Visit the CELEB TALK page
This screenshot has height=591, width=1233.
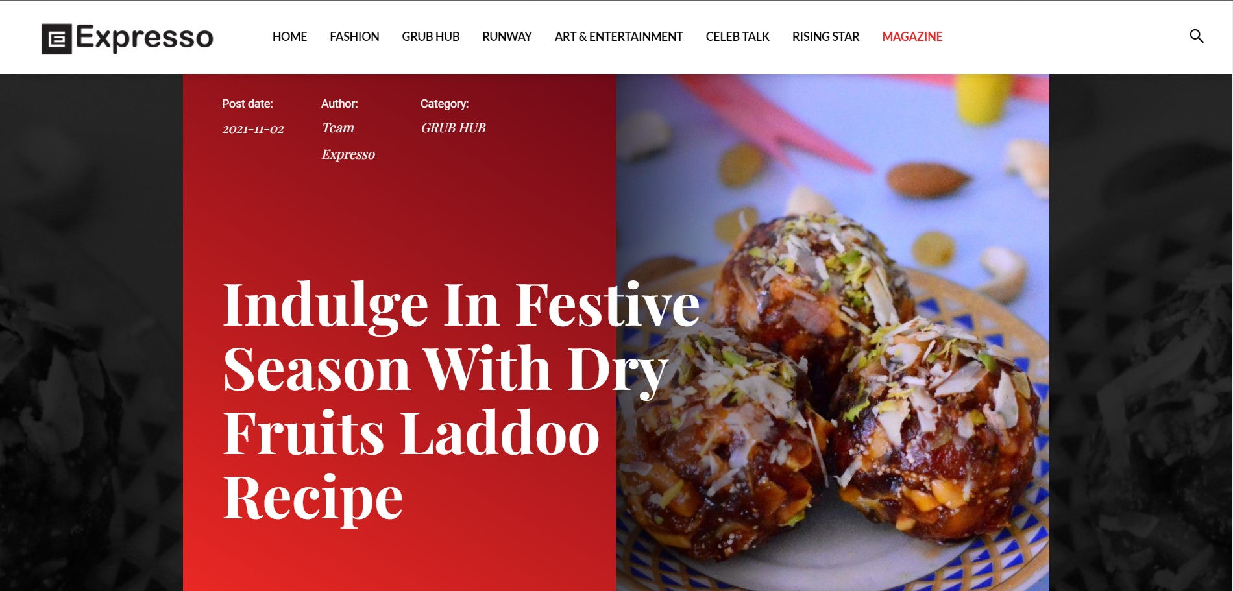(x=737, y=37)
